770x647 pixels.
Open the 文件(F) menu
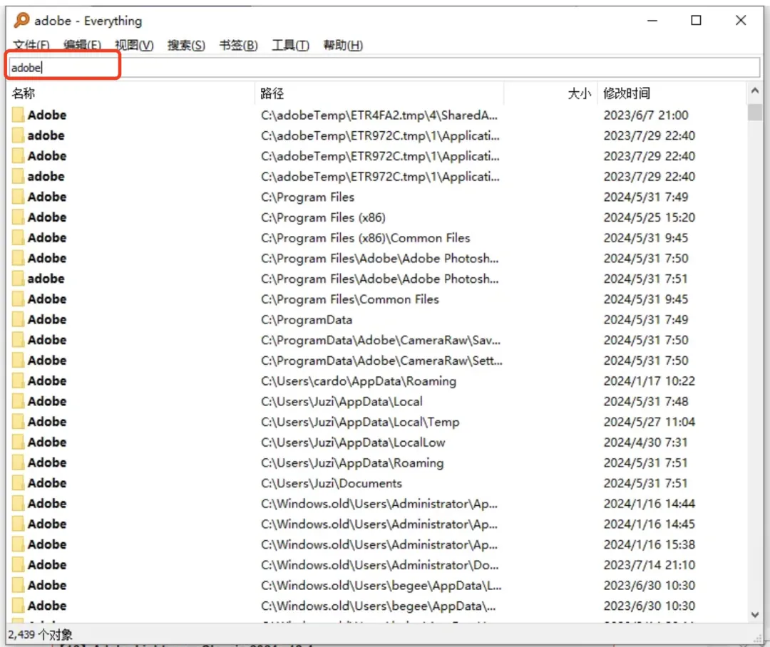point(31,46)
